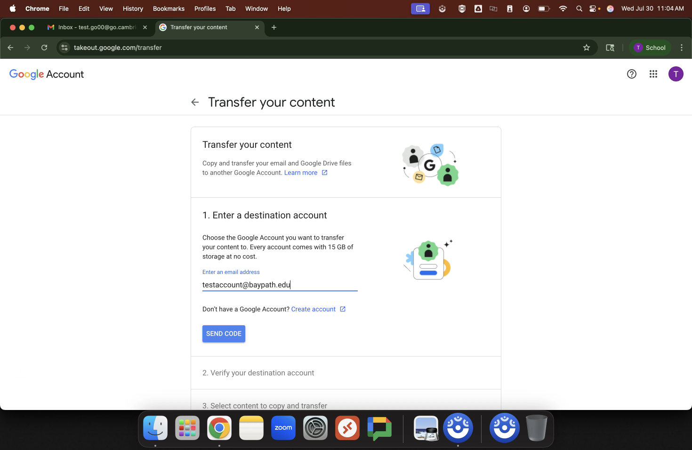692x450 pixels.
Task: Reload the page
Action: [x=44, y=48]
